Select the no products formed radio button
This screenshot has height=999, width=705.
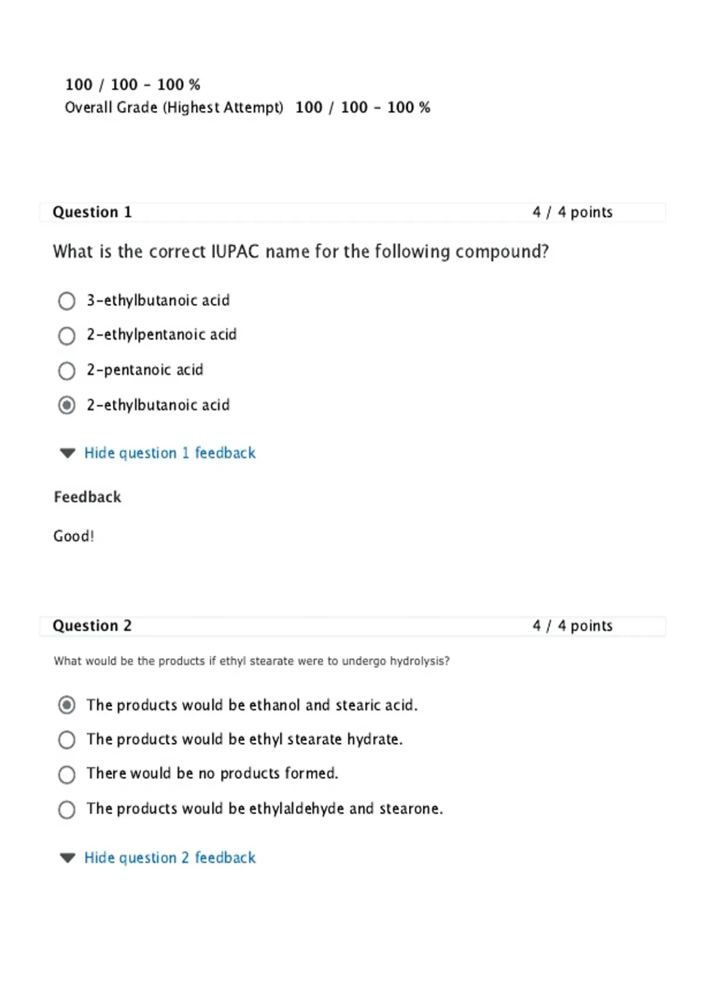66,775
